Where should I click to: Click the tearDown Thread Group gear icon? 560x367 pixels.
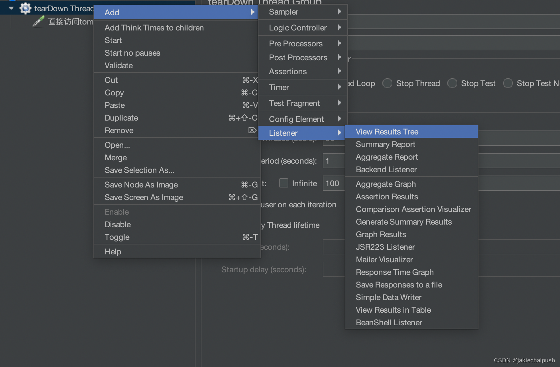(26, 8)
